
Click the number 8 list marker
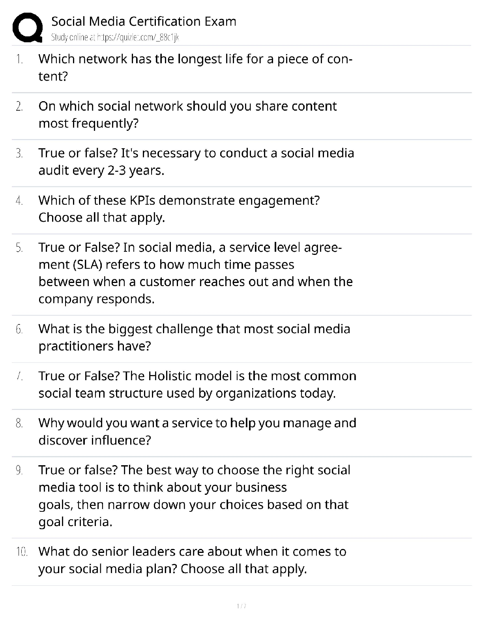pos(19,423)
